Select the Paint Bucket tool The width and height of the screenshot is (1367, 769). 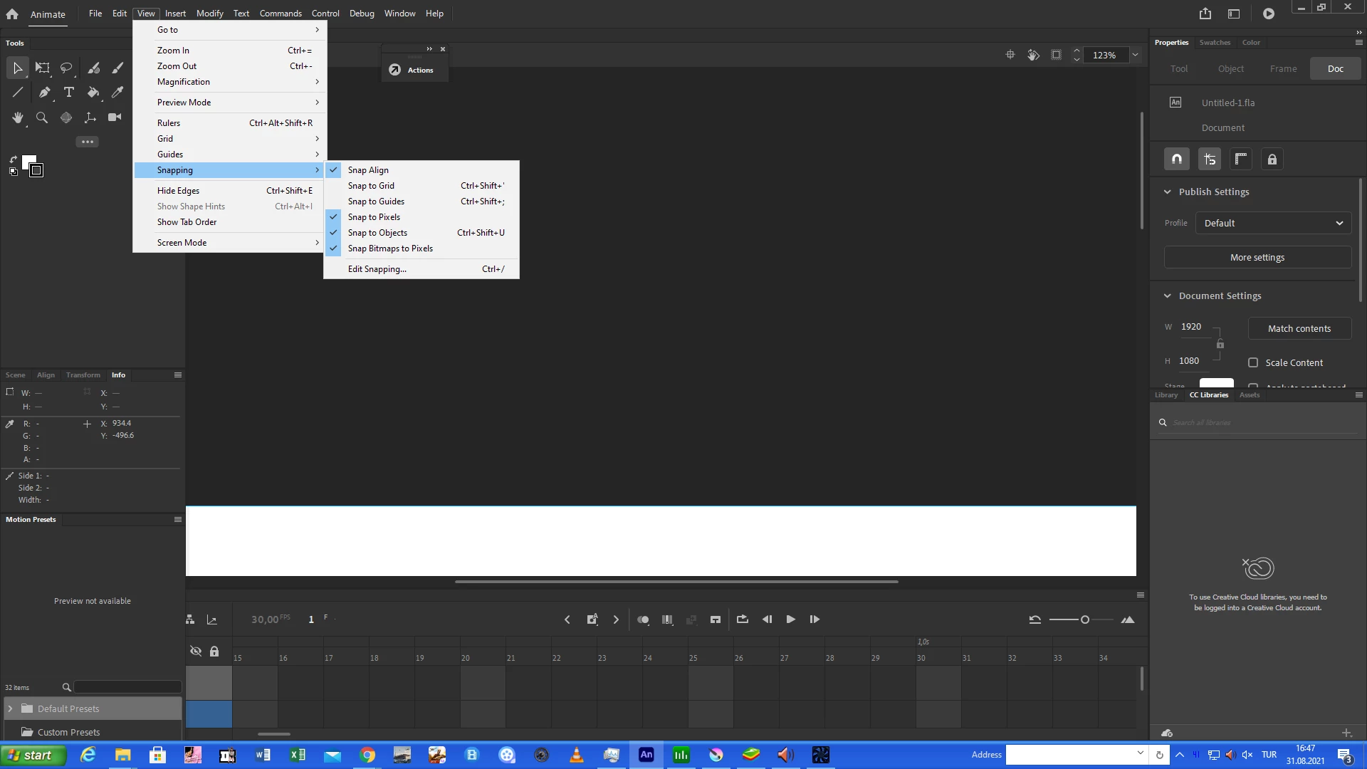click(x=93, y=93)
